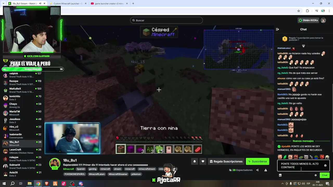Open Brave browser from taskbar
The height and width of the screenshot is (187, 333).
47,184
